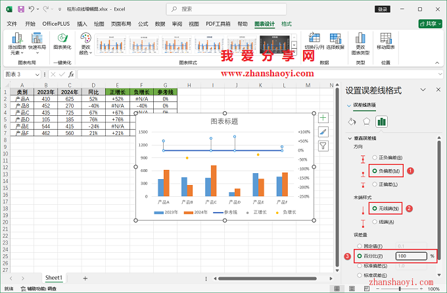
Task: Click the chart styles brush button
Action: [323, 132]
